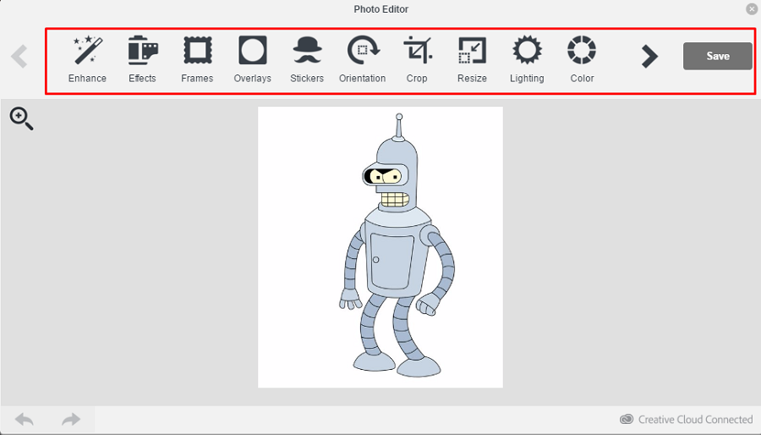This screenshot has height=435, width=761.
Task: Close the Photo Editor window
Action: (752, 8)
